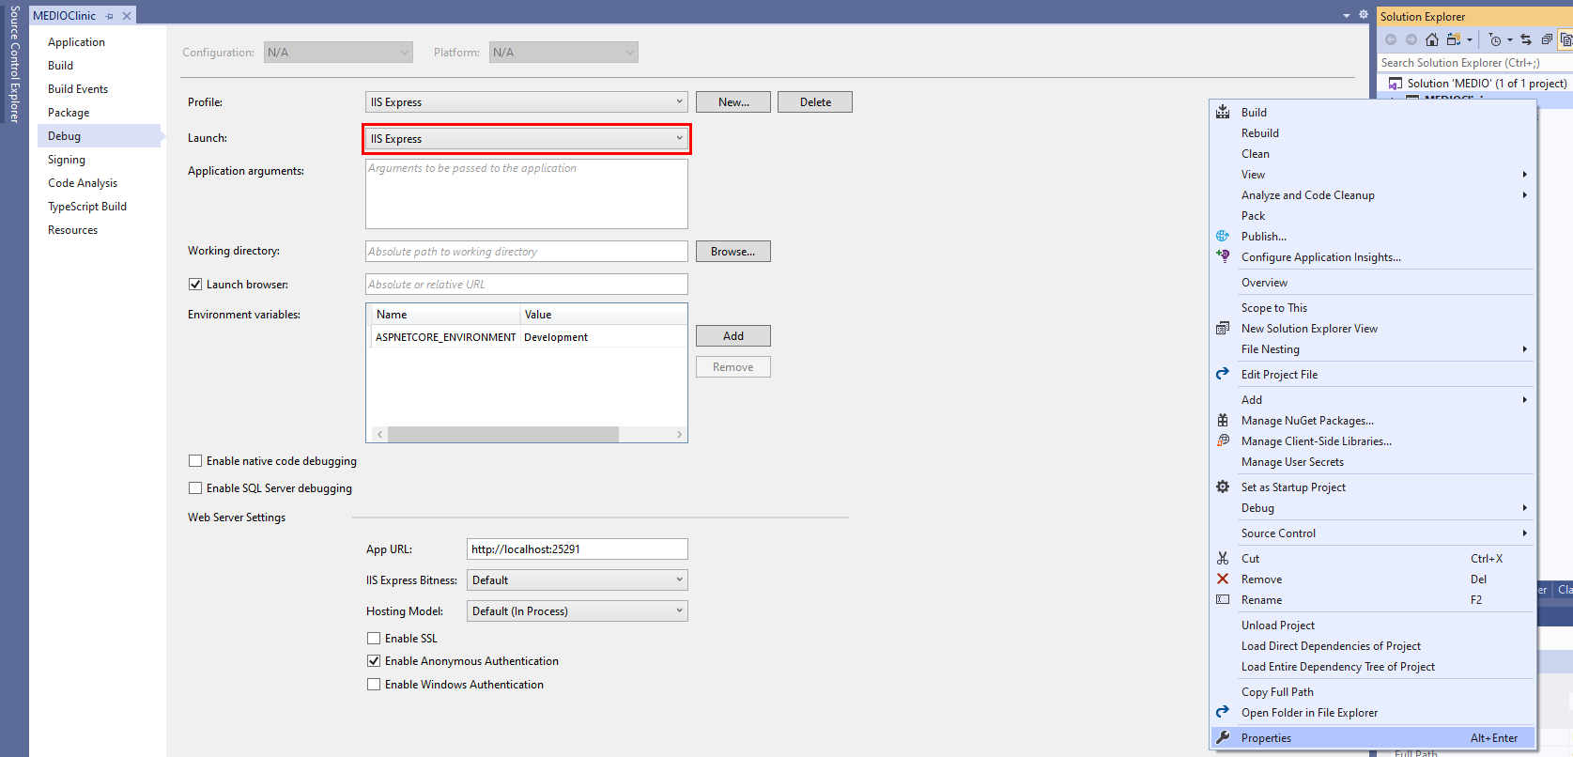1573x757 pixels.
Task: Enable Windows Authentication checkbox
Action: coord(374,685)
